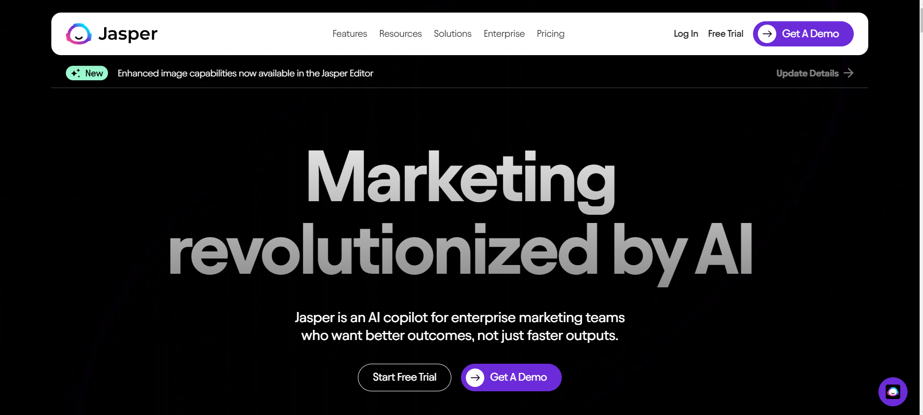Click the Jasper smiley logo icon
Viewport: 923px width, 415px height.
click(x=78, y=34)
